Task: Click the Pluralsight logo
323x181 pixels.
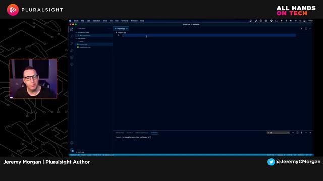Action: tap(35, 10)
